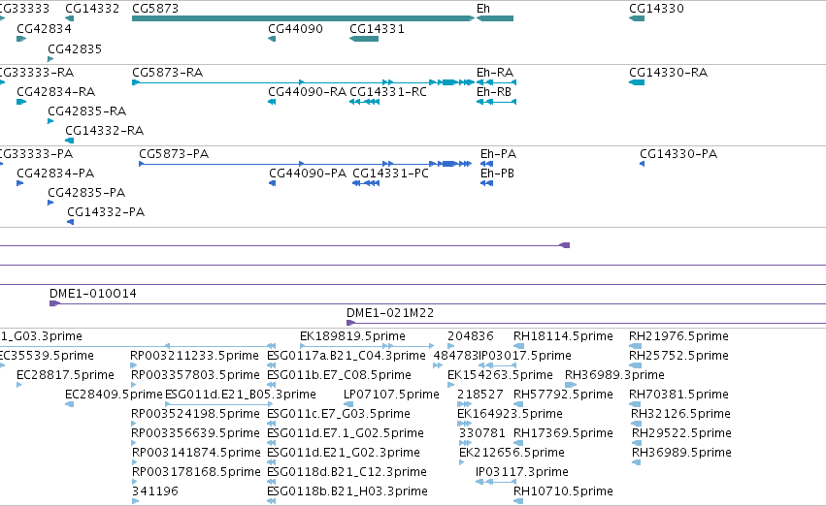The height and width of the screenshot is (506, 826).
Task: Select EST RP003524198.5prime label
Action: click(x=195, y=414)
